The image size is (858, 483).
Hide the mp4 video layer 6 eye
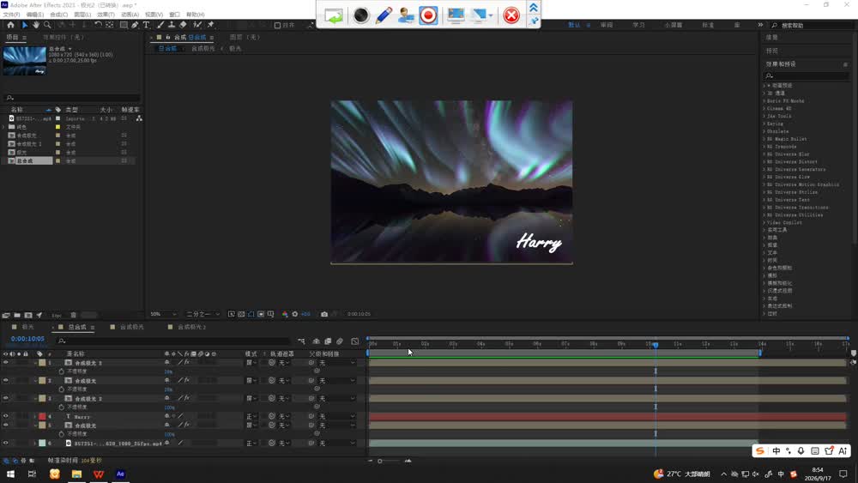[5, 443]
